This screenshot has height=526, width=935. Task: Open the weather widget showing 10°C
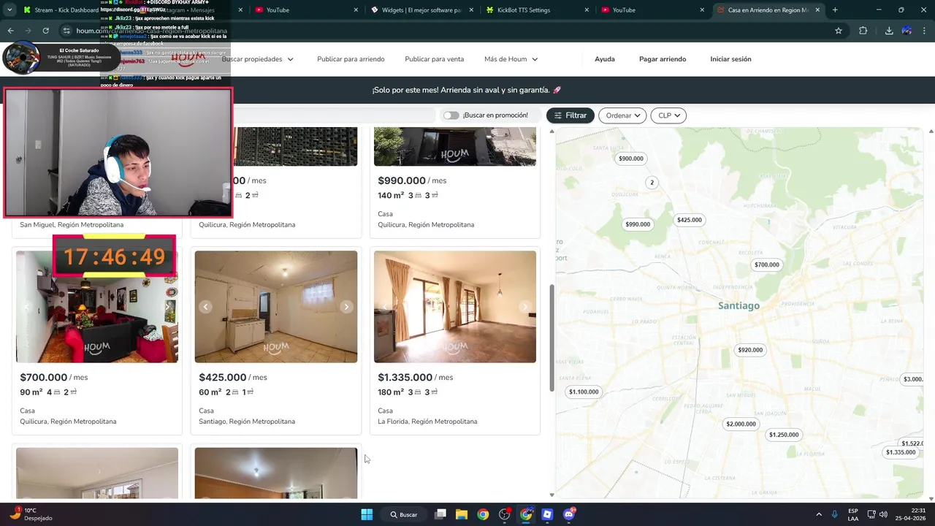[x=32, y=514]
